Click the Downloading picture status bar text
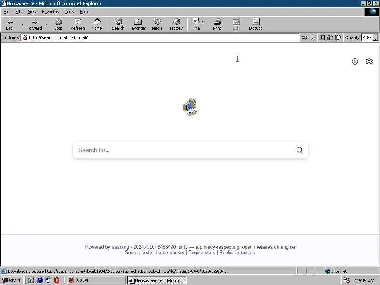Screen dimensions: 380x285 [x=118, y=271]
